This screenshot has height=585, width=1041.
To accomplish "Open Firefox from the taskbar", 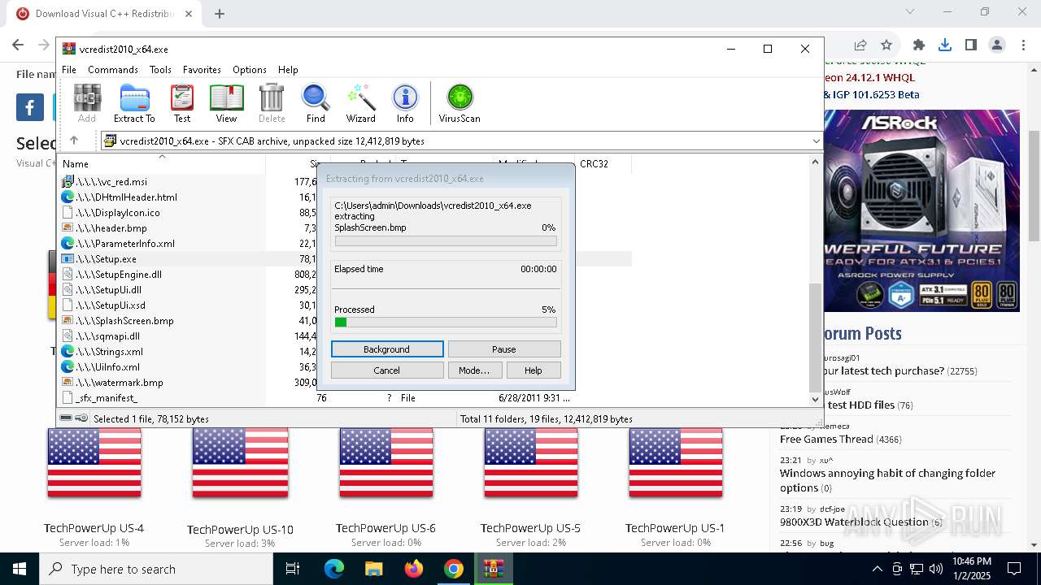I will click(x=414, y=569).
